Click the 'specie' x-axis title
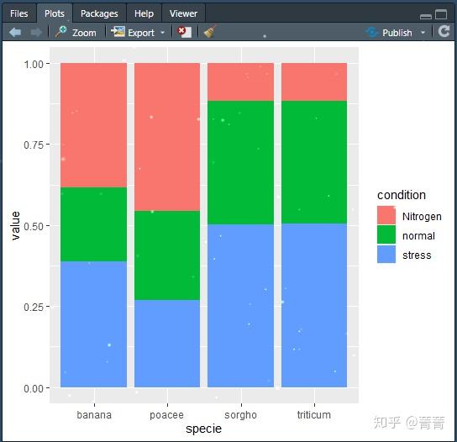 [203, 429]
